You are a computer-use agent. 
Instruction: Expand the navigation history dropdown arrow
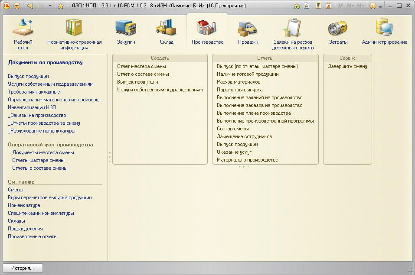(50, 6)
